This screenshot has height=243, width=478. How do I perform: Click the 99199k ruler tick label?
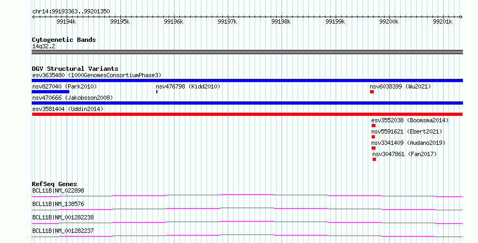[335, 21]
